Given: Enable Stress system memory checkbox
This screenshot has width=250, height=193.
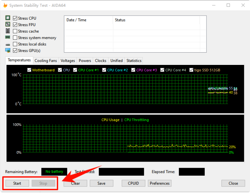Looking at the screenshot, I should (x=15, y=38).
